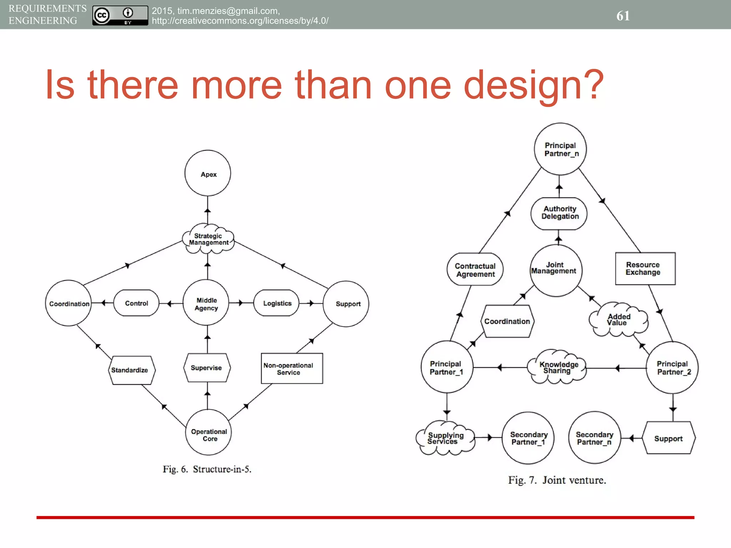Click the Support circle in Structure-in-5
The width and height of the screenshot is (731, 548).
346,304
